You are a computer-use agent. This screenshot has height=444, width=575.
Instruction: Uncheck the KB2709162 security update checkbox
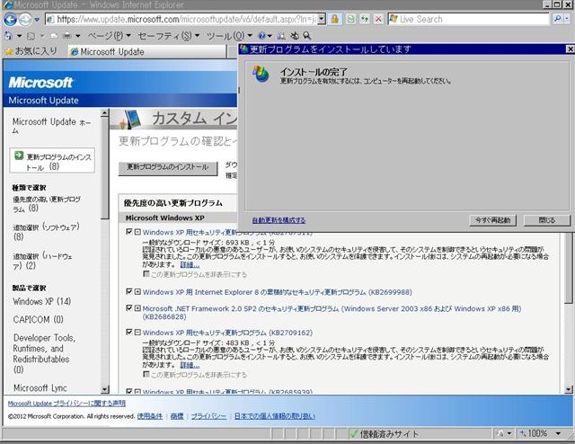[129, 332]
